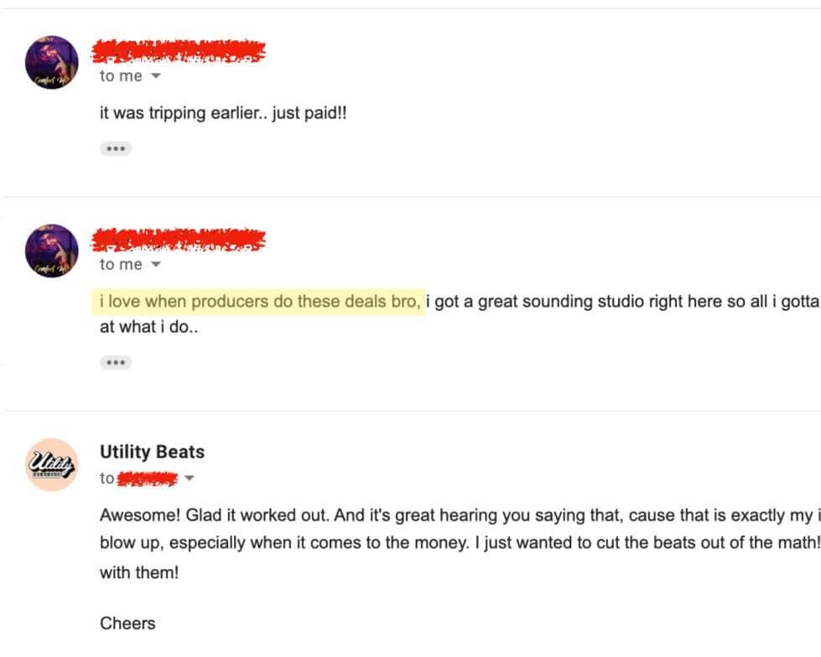Viewport: 821px width, 657px height.
Task: Click the second message sender's avatar
Action: (52, 251)
